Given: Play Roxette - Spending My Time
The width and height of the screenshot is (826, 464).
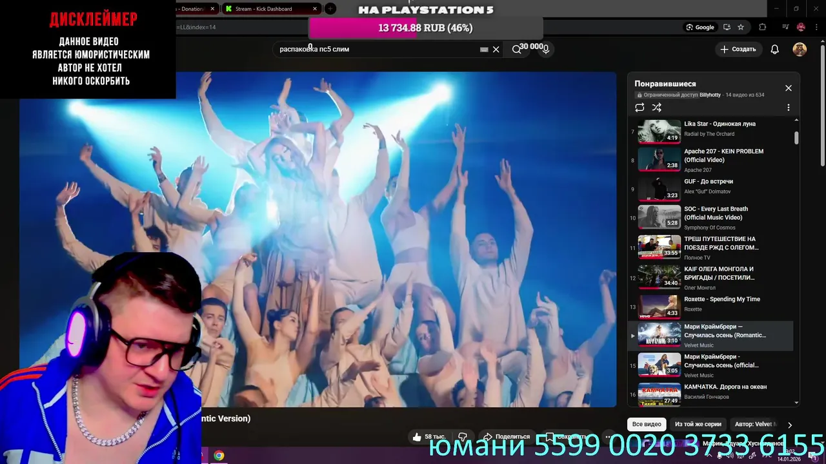Looking at the screenshot, I should pos(722,299).
